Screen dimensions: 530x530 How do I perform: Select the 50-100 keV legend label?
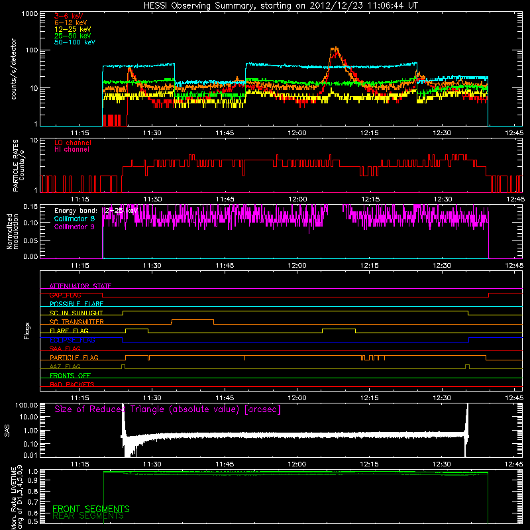74,42
